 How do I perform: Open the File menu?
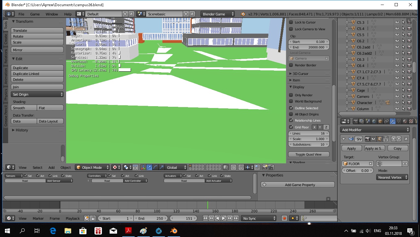click(x=21, y=14)
